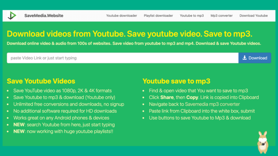Viewport: 278px width, 156px height.
Task: Click 'Navigate back to Savemedia mp3 converter'
Action: 194,104
